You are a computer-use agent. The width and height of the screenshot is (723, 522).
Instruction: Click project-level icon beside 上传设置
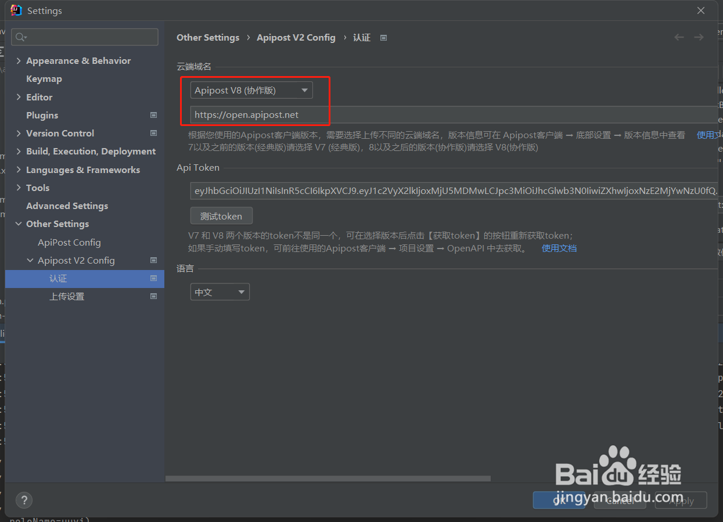pyautogui.click(x=153, y=297)
